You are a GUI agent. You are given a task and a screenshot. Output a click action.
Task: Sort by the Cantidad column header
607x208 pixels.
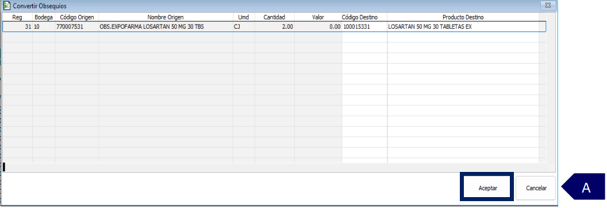coord(274,17)
